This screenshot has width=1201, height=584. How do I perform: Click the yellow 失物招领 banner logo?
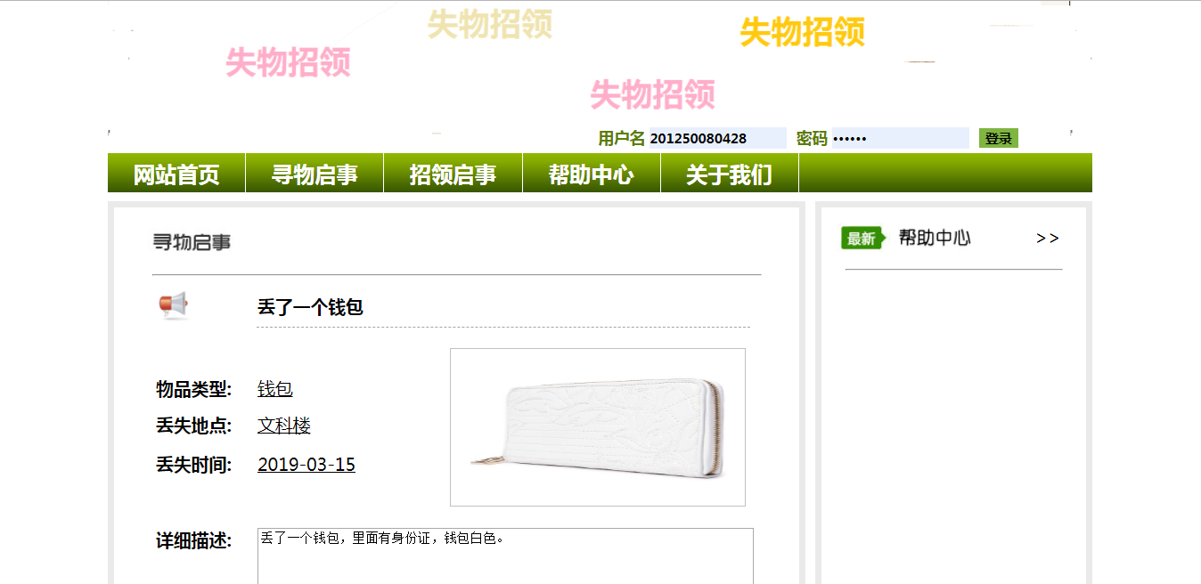803,33
